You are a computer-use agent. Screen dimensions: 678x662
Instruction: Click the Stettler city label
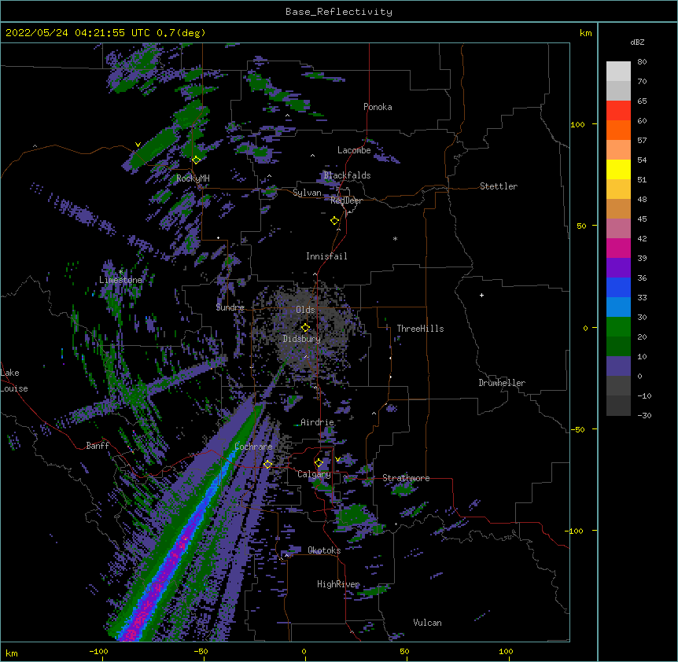pyautogui.click(x=499, y=186)
